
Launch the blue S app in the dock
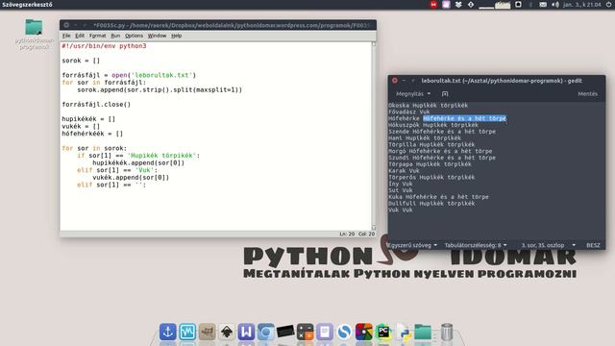(x=344, y=332)
